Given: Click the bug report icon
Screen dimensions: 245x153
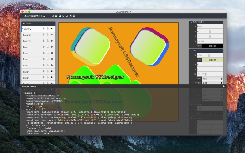Looking at the screenshot, I should (x=71, y=16).
